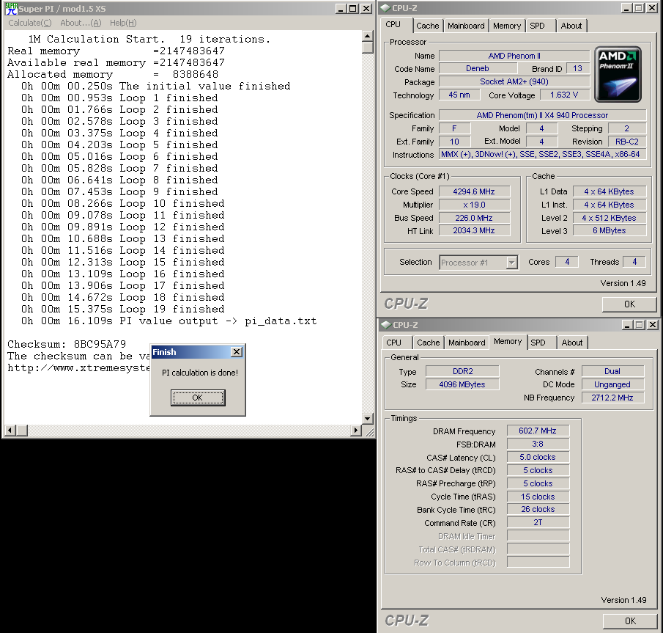
Task: Click OK button in top CPU-Z window
Action: 629,304
